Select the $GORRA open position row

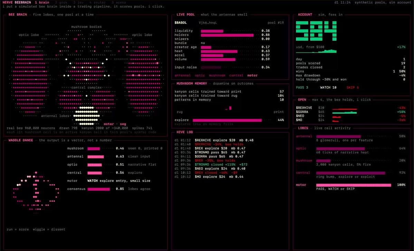350,112
